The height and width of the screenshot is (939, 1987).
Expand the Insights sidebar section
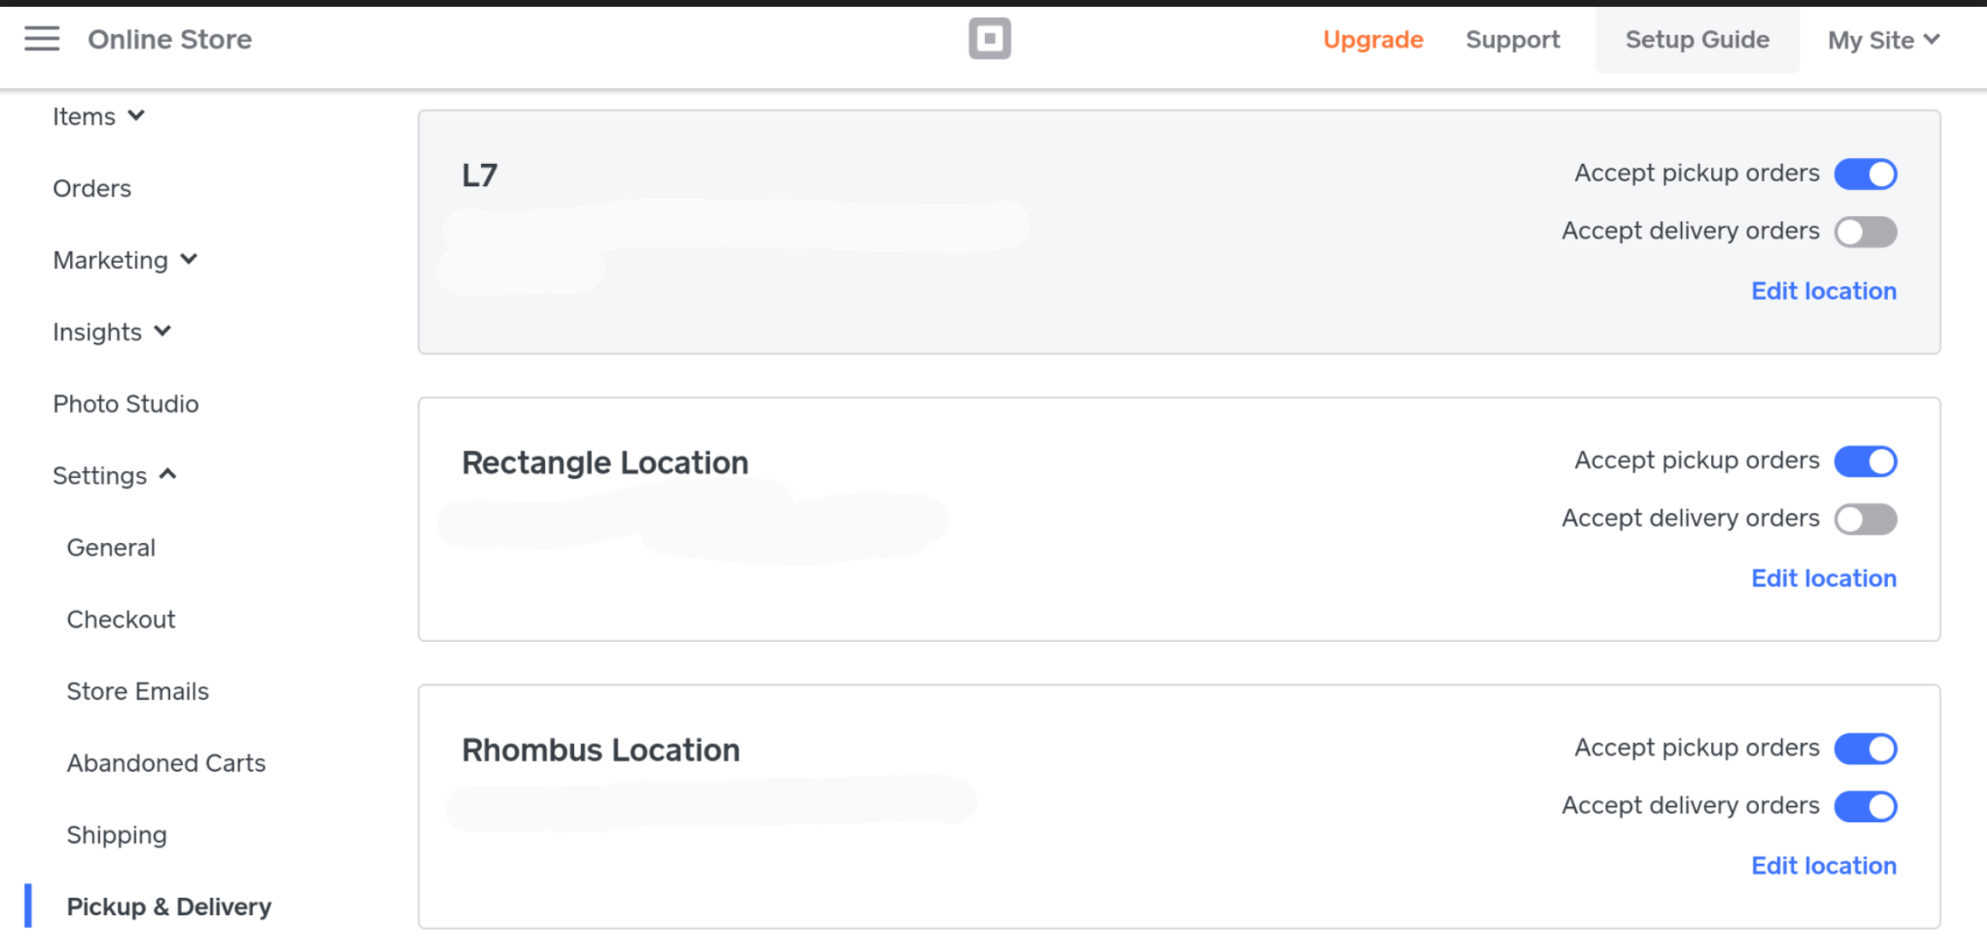click(x=112, y=332)
